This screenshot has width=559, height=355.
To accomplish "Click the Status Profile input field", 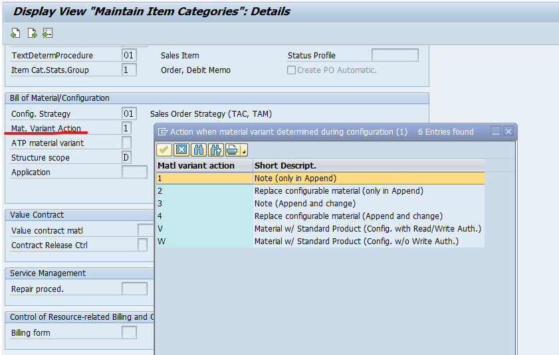I will [395, 56].
